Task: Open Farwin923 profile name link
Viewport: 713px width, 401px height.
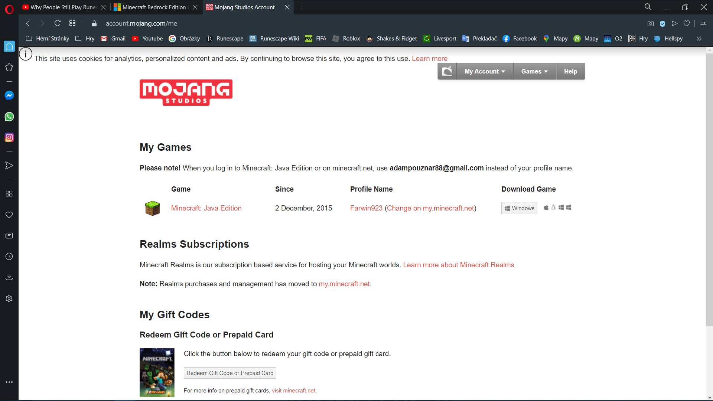Action: pyautogui.click(x=366, y=208)
